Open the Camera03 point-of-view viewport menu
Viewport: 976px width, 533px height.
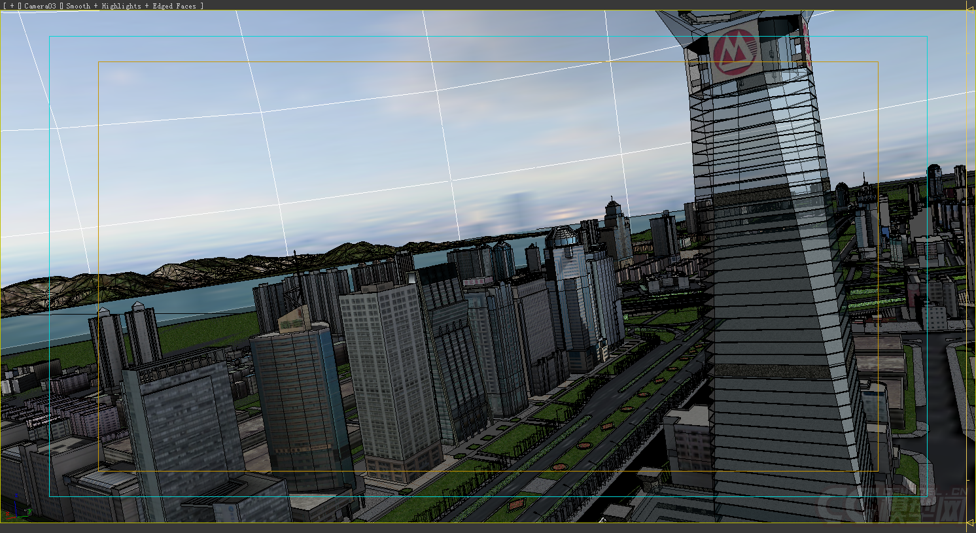(x=40, y=6)
